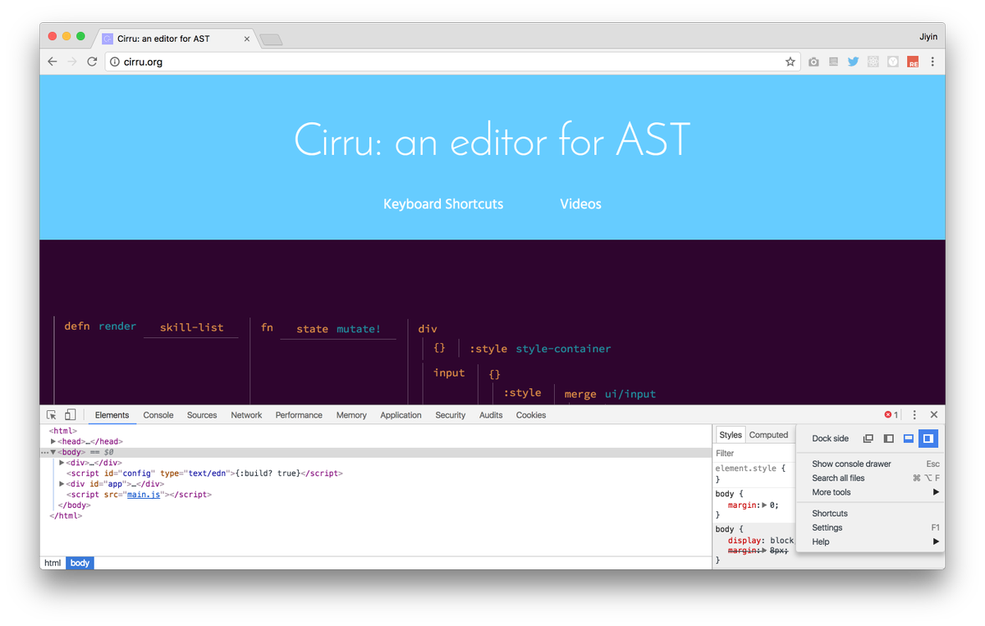Dock DevTools to the bottom
The image size is (985, 626).
pos(908,439)
